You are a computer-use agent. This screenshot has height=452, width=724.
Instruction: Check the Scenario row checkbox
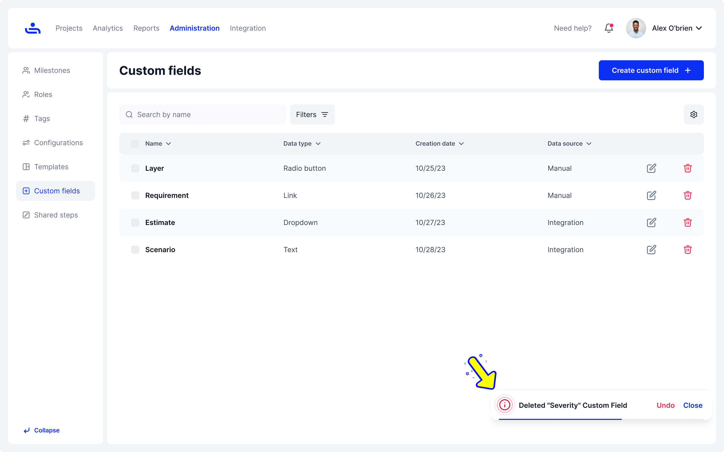(x=135, y=250)
